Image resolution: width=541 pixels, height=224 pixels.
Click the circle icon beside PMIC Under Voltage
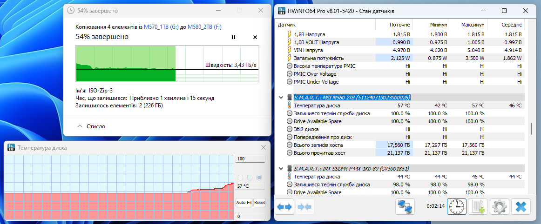click(290, 82)
